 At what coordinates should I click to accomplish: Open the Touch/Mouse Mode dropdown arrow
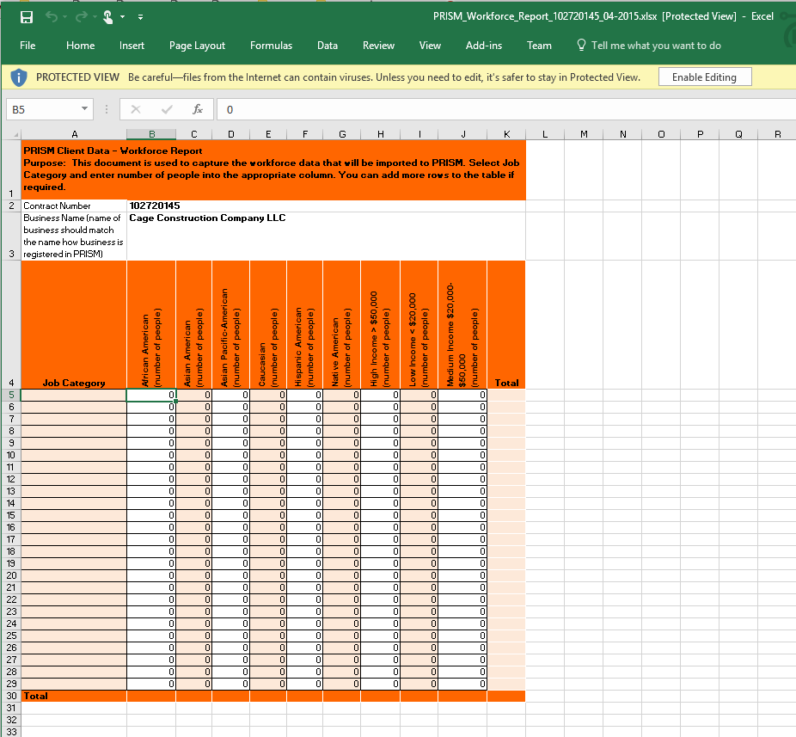coord(124,17)
